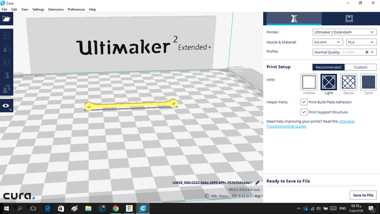
Task: Open Windows Start menu
Action: point(6,208)
